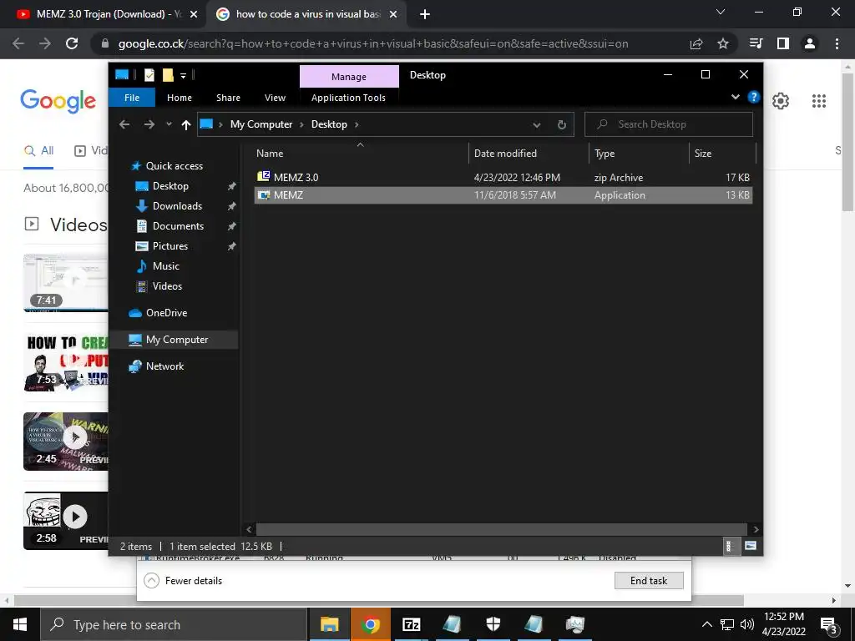Open Pictures in navigation pane
This screenshot has width=855, height=641.
click(170, 246)
